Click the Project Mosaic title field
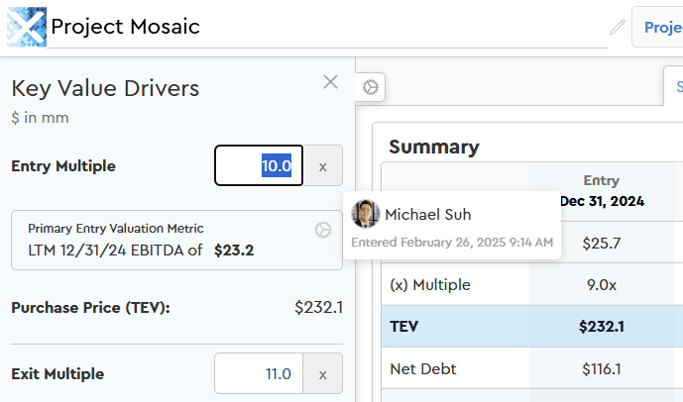 click(327, 27)
